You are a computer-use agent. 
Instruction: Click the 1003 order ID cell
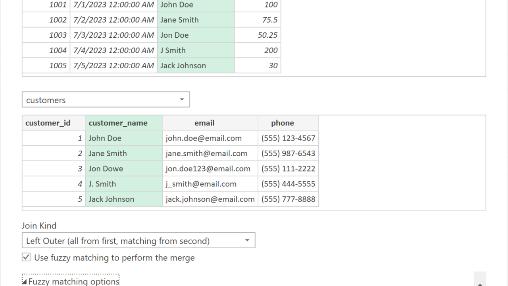[46, 35]
